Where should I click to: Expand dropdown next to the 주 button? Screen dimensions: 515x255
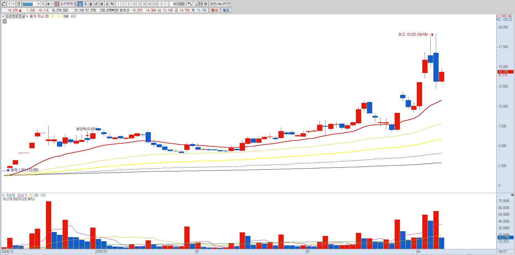tap(14, 4)
